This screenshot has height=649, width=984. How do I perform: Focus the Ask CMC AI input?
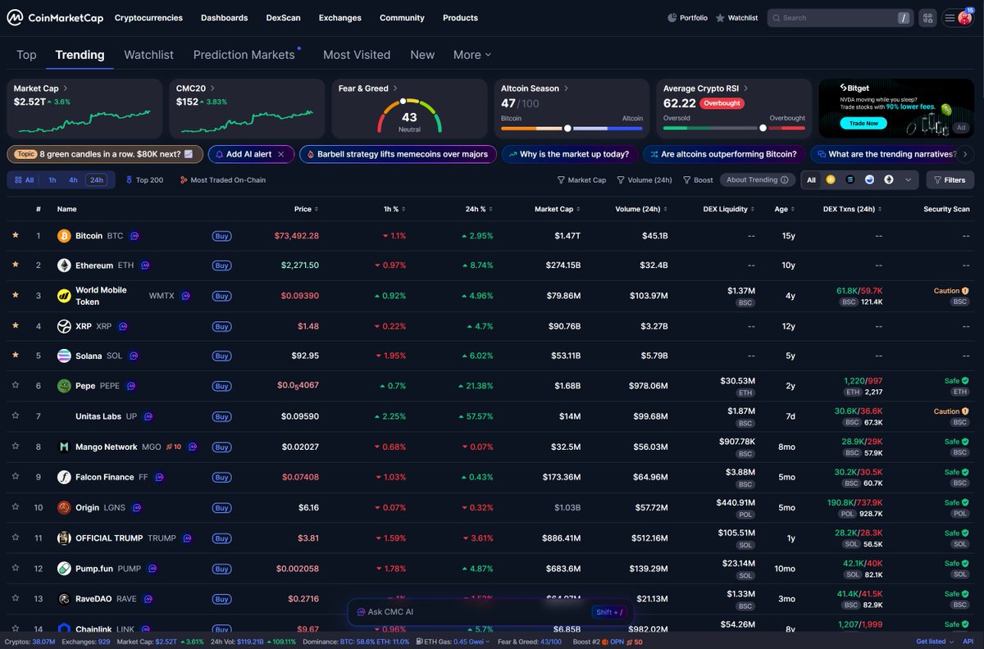[x=467, y=612]
